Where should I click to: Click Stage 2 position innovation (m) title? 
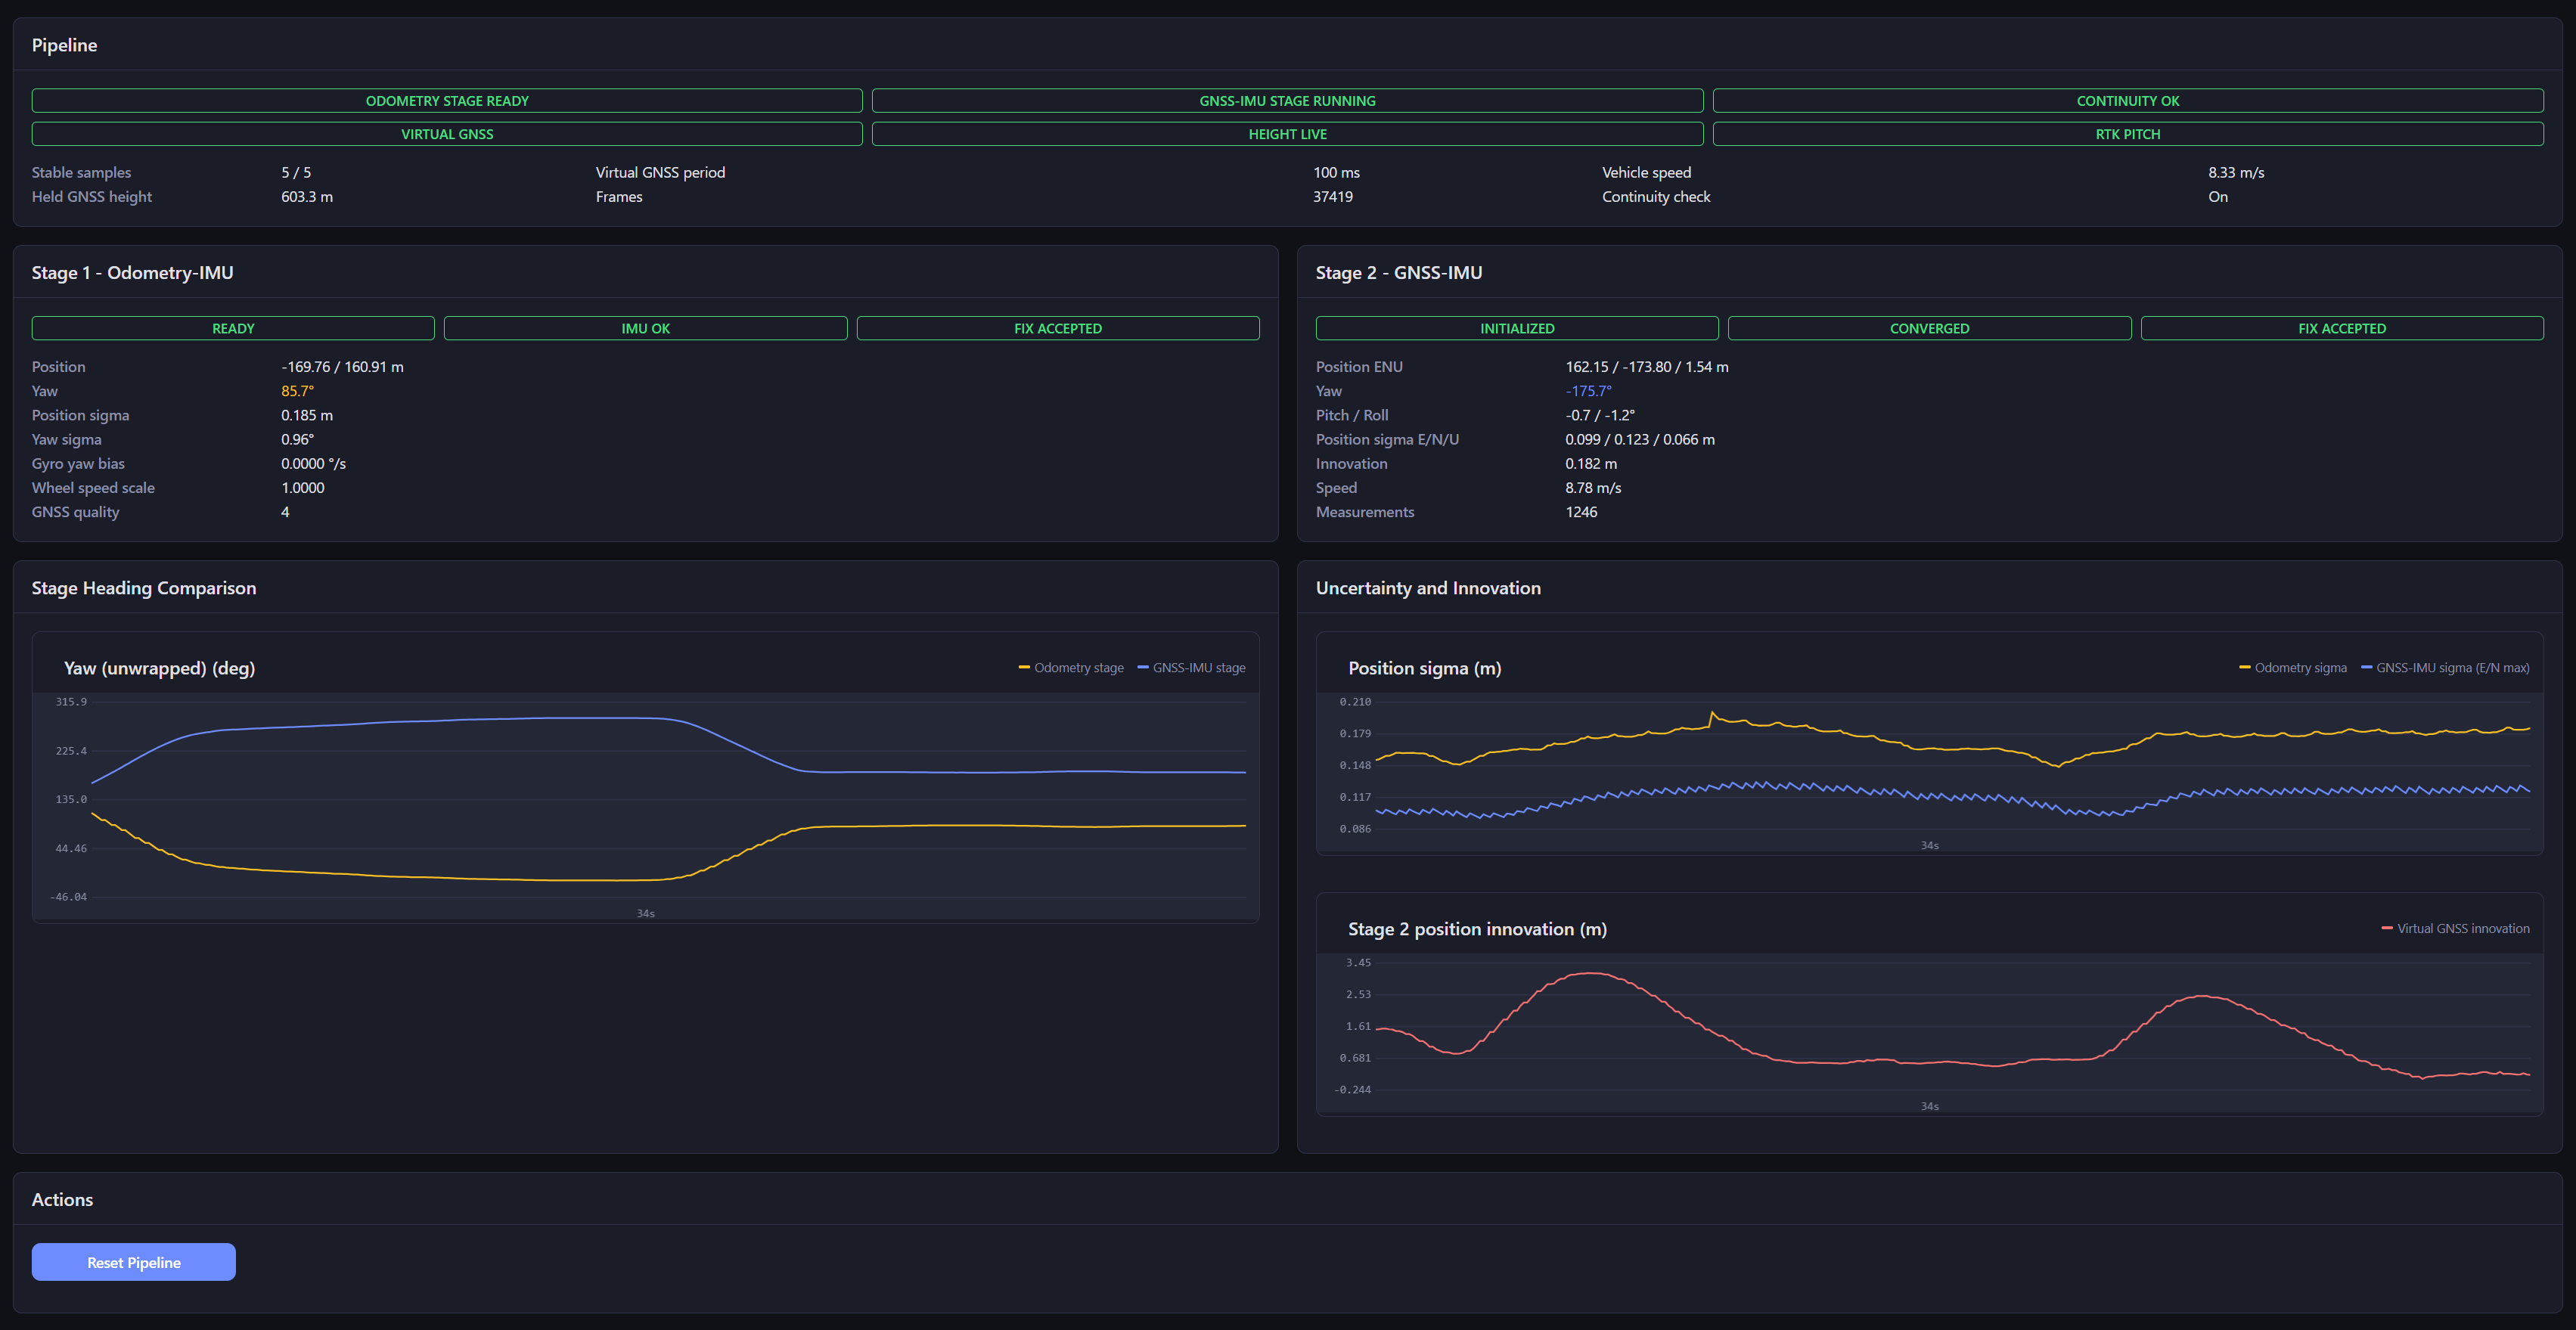(x=1477, y=929)
